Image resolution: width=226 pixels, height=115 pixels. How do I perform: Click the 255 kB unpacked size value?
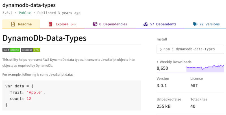tap(164, 106)
